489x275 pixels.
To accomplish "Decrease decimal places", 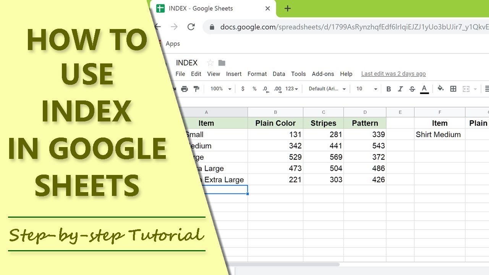I will pos(266,89).
